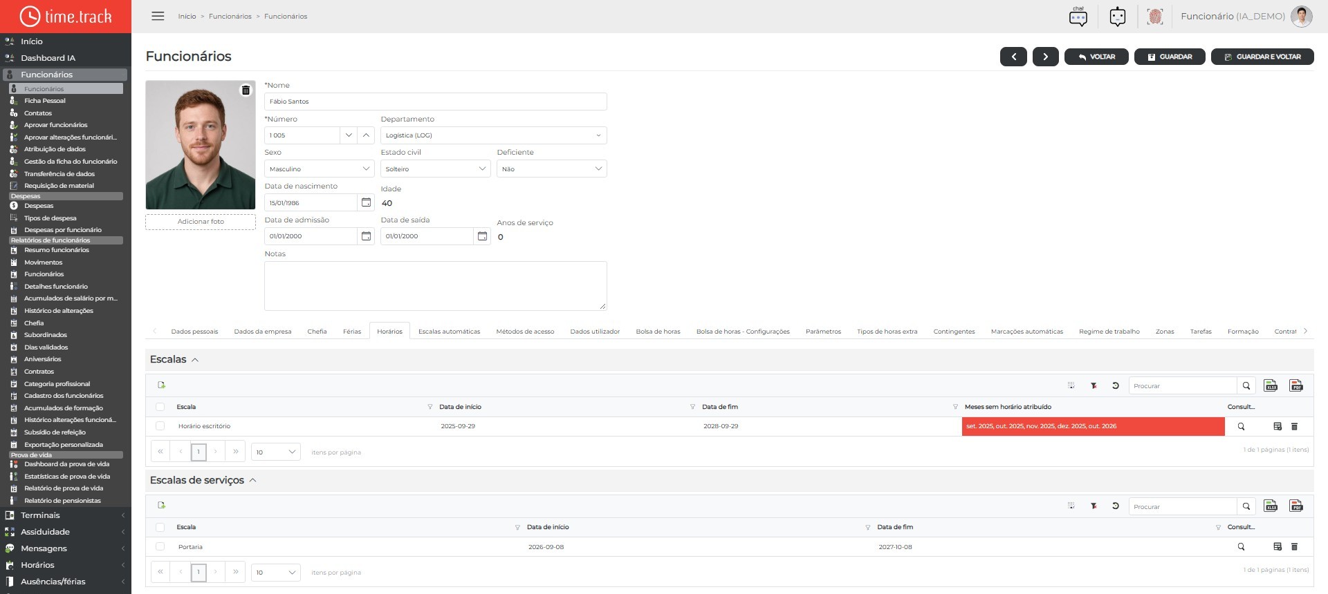1328x594 pixels.
Task: Go to previous employee arrow
Action: pos(1013,57)
